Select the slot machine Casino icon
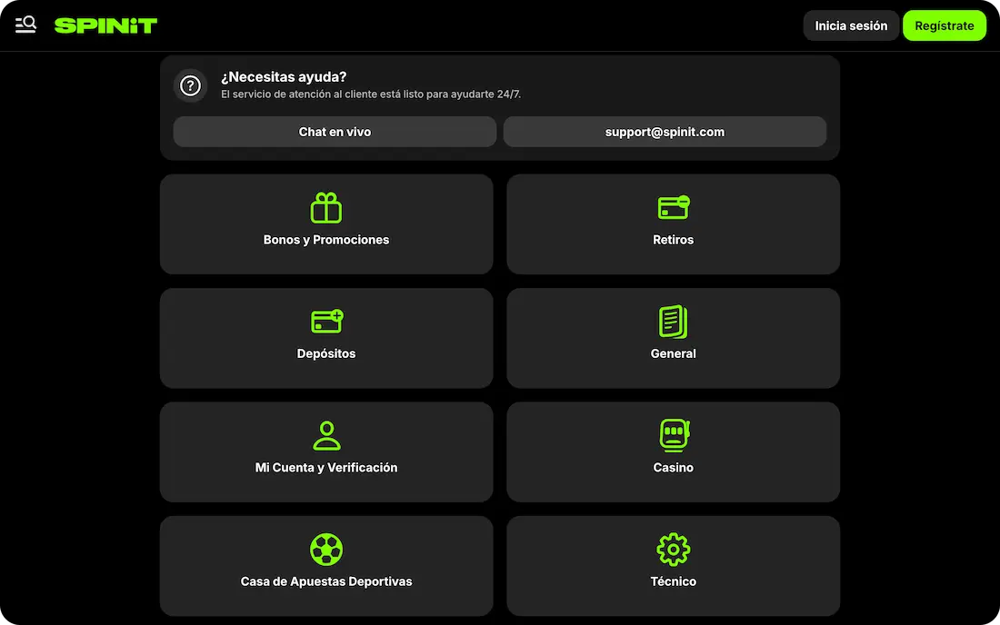This screenshot has width=1000, height=625. 673,435
